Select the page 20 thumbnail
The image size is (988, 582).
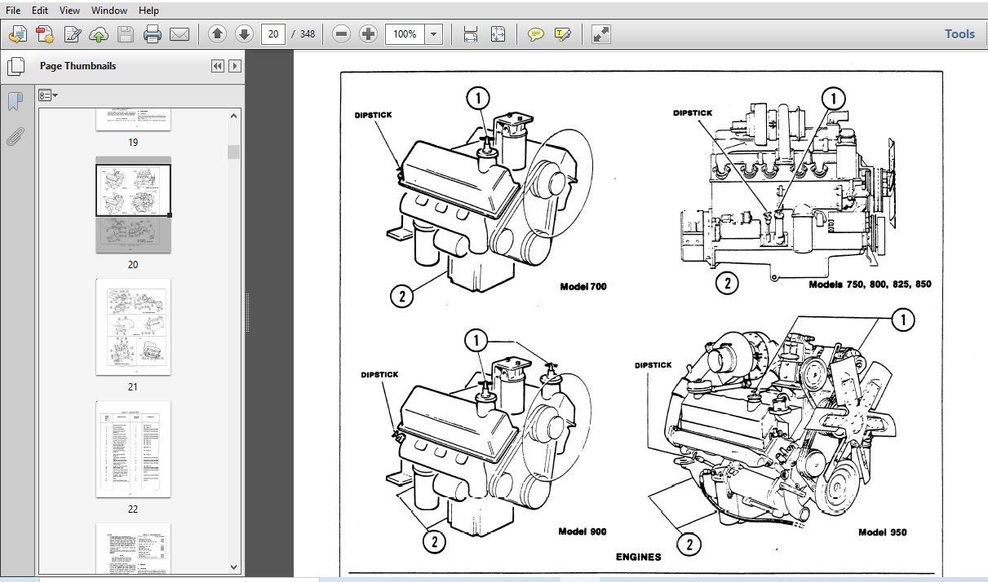[x=134, y=204]
